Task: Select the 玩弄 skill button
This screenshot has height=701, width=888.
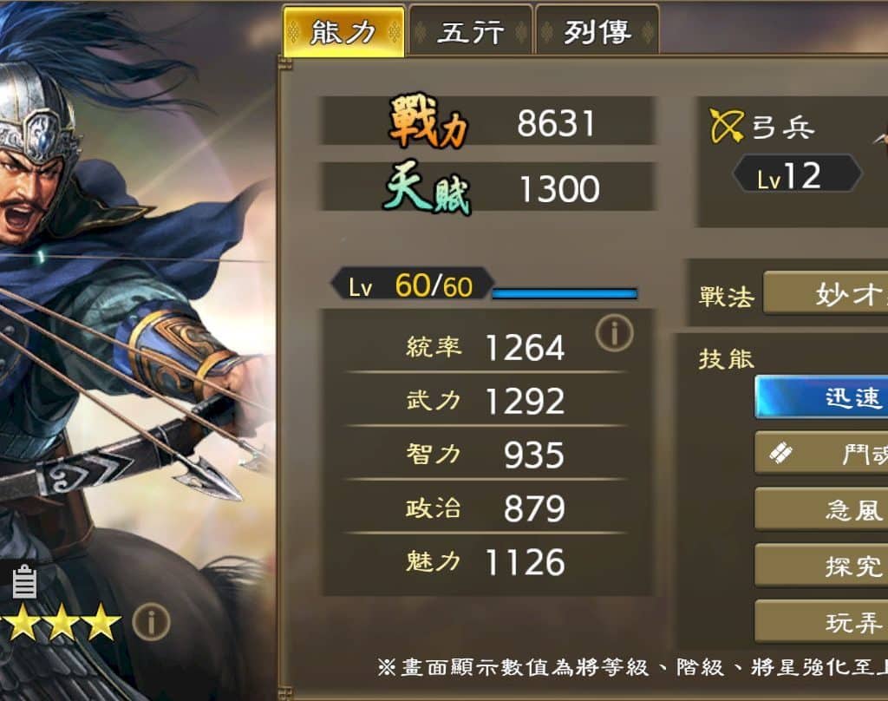Action: point(821,621)
